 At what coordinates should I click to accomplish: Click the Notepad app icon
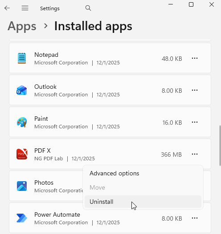pos(22,58)
